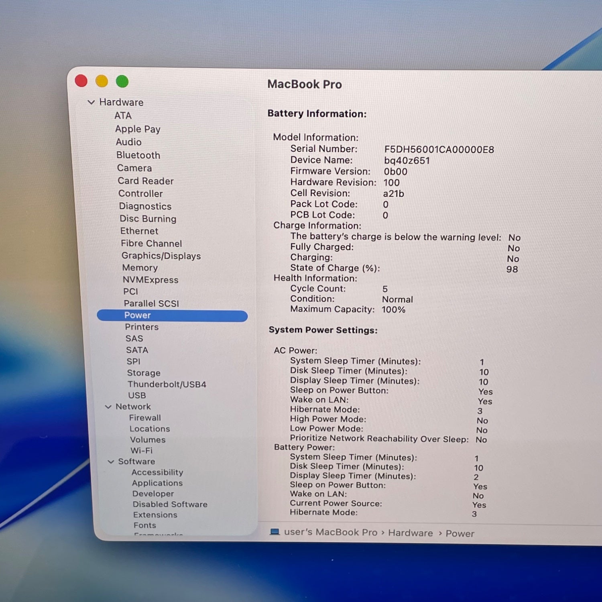
Task: Open the Audio hardware section
Action: click(128, 142)
